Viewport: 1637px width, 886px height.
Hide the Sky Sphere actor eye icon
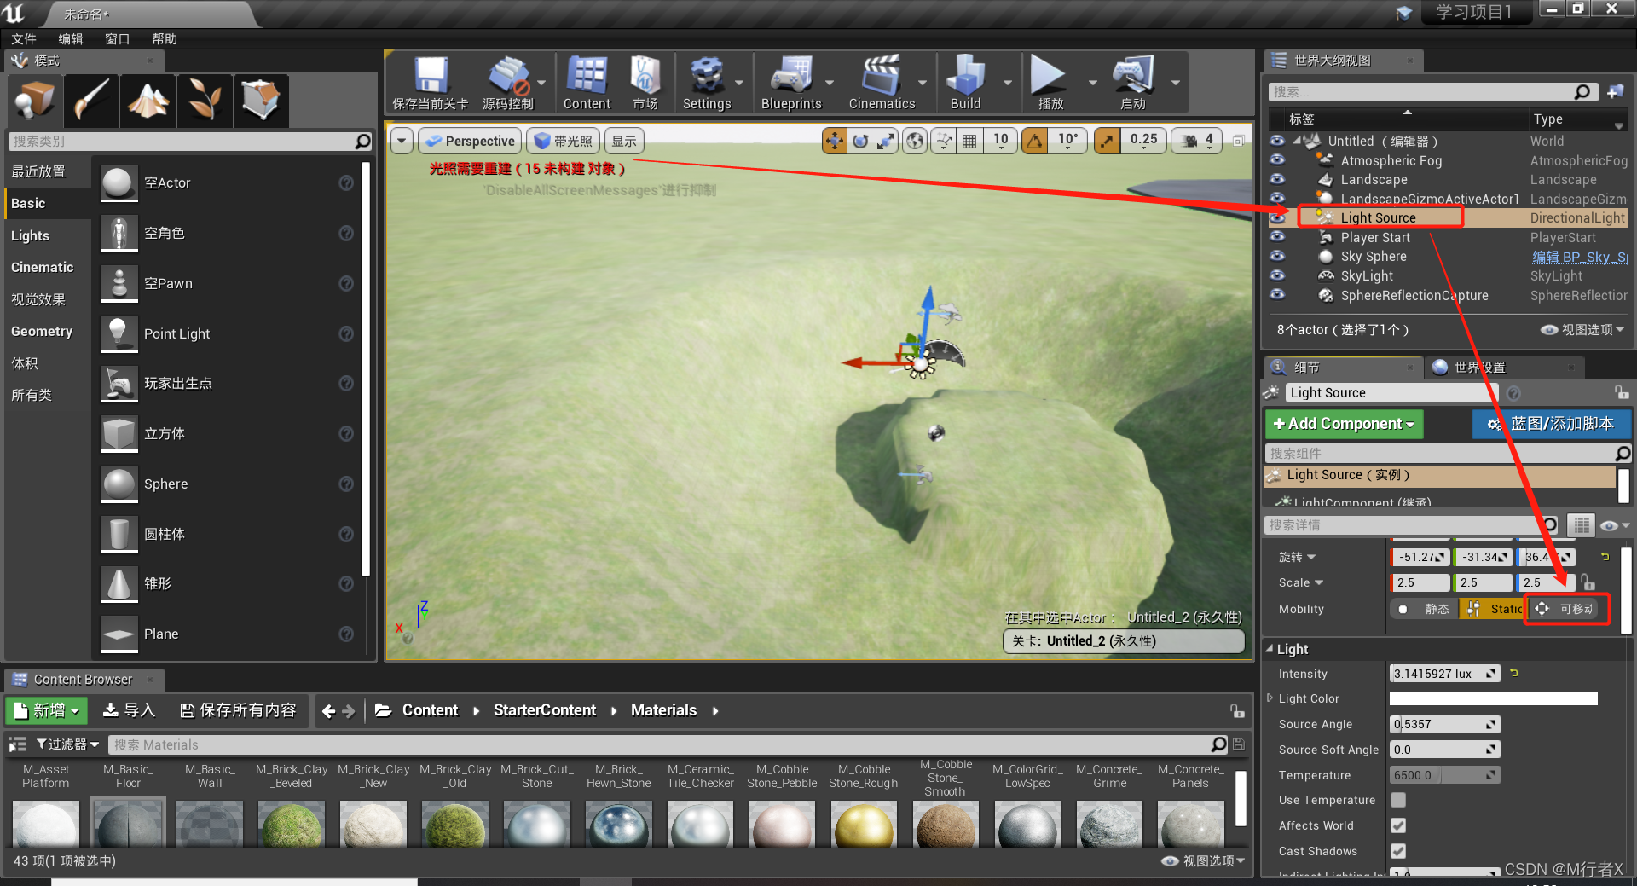(1277, 256)
